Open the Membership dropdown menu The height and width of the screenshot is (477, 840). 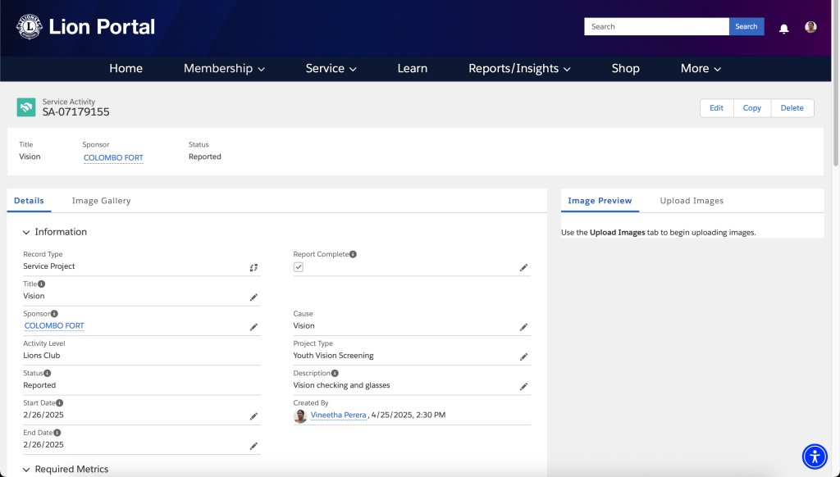224,69
